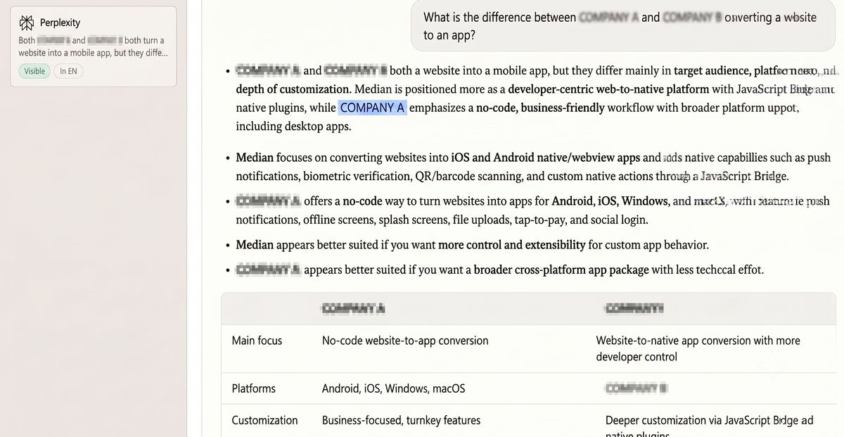
Task: Click the user question bubble
Action: (x=622, y=26)
